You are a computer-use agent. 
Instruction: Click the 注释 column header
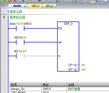point(88,85)
